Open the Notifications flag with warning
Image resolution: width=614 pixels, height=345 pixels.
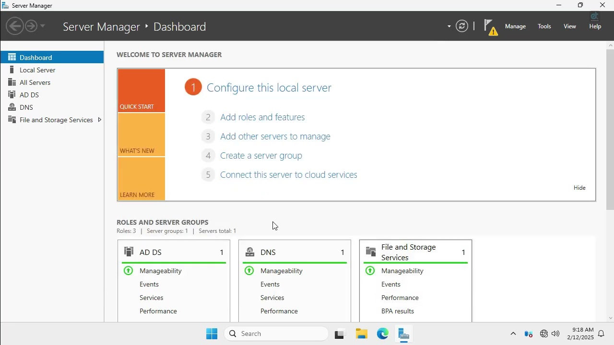[490, 27]
